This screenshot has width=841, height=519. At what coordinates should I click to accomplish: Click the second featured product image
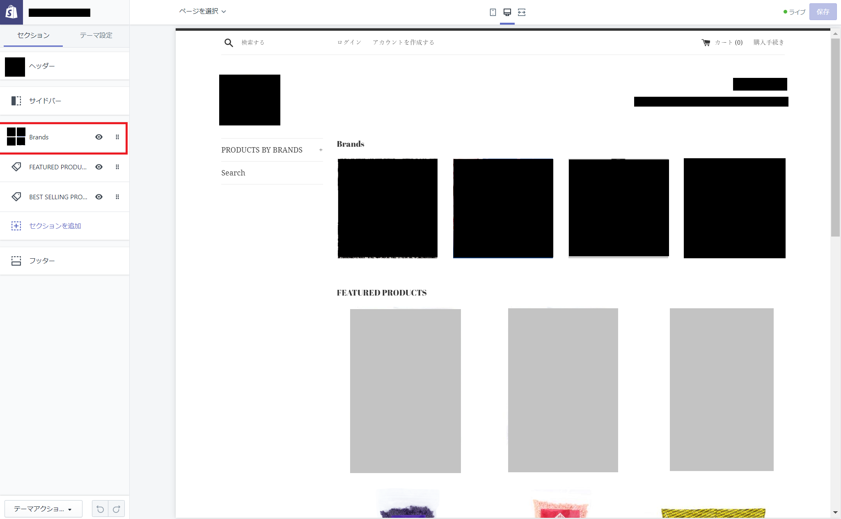(563, 390)
